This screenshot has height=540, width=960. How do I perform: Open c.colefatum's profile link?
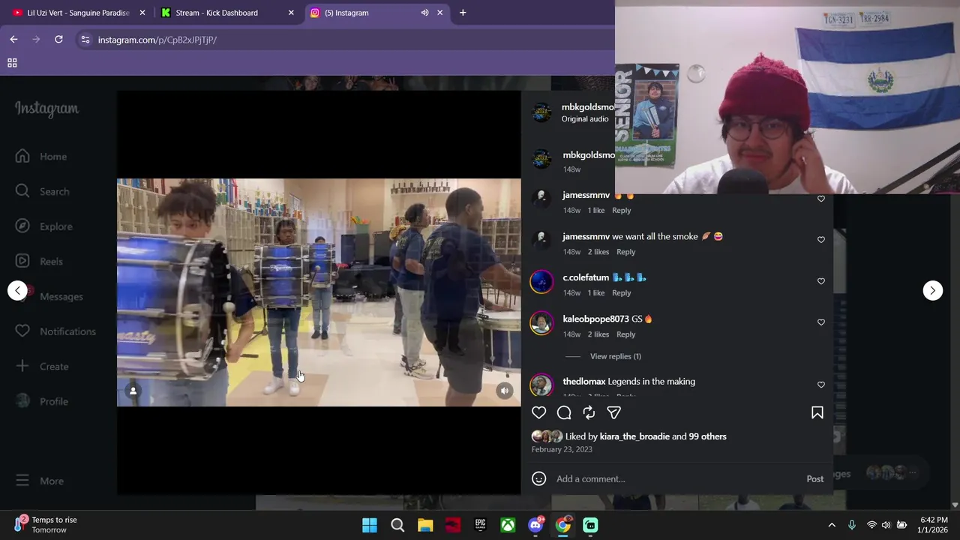[x=585, y=277]
